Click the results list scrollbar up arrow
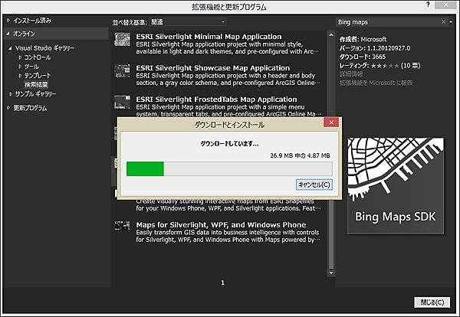This screenshot has height=317, width=460. [x=331, y=34]
